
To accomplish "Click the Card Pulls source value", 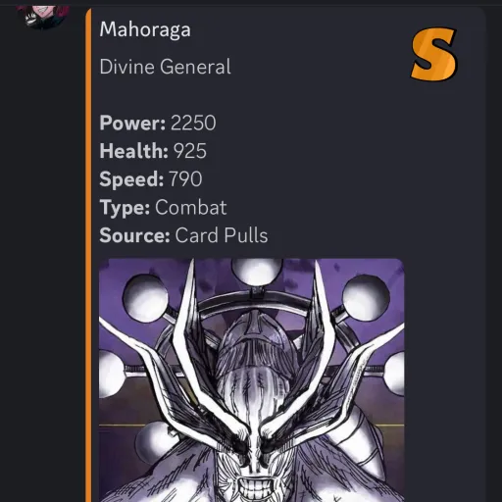I will tap(222, 235).
